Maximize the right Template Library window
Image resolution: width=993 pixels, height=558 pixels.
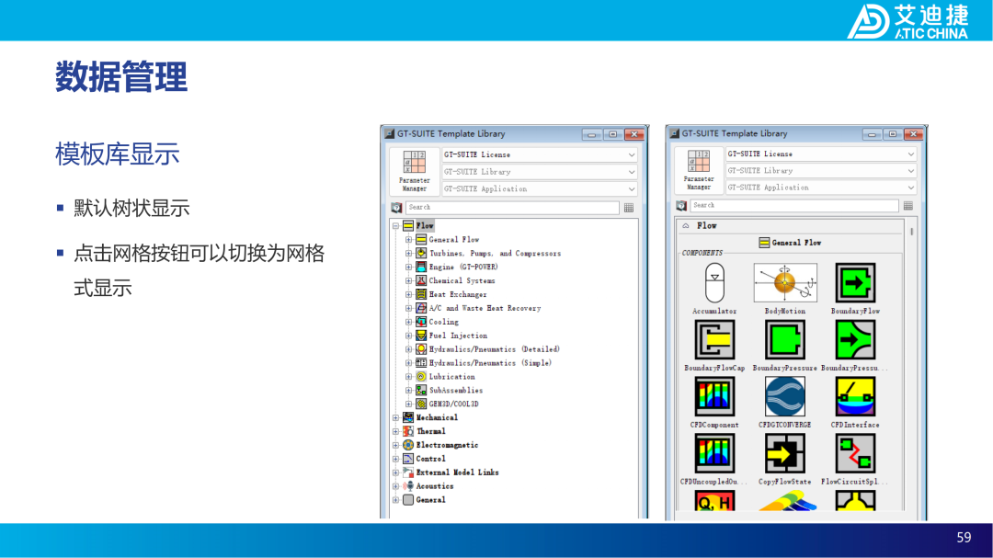tap(892, 133)
